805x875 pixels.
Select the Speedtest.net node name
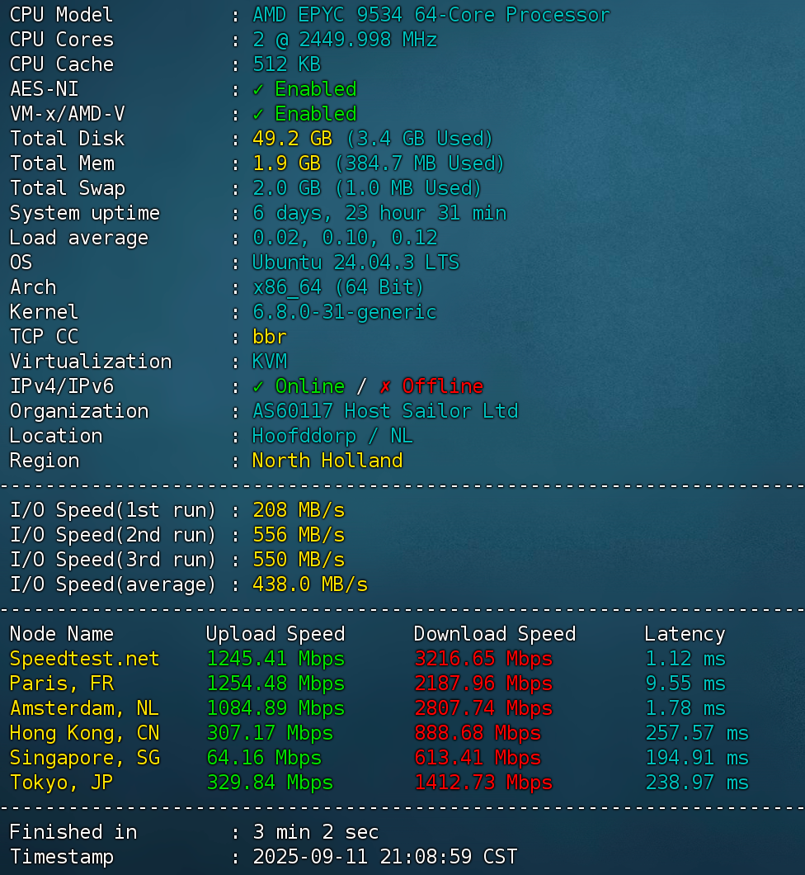[x=85, y=659]
